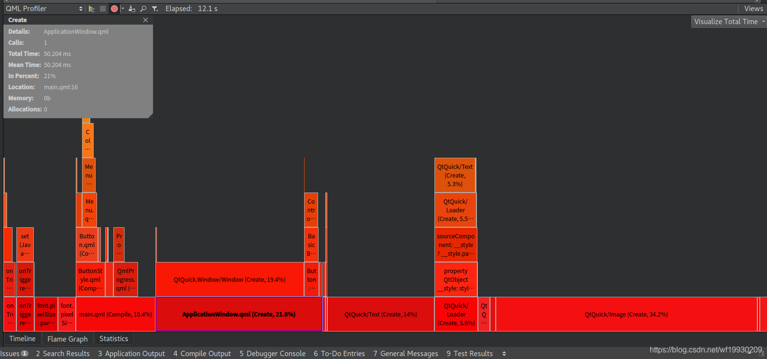Open Test Results pane
The height and width of the screenshot is (359, 767).
(x=470, y=354)
